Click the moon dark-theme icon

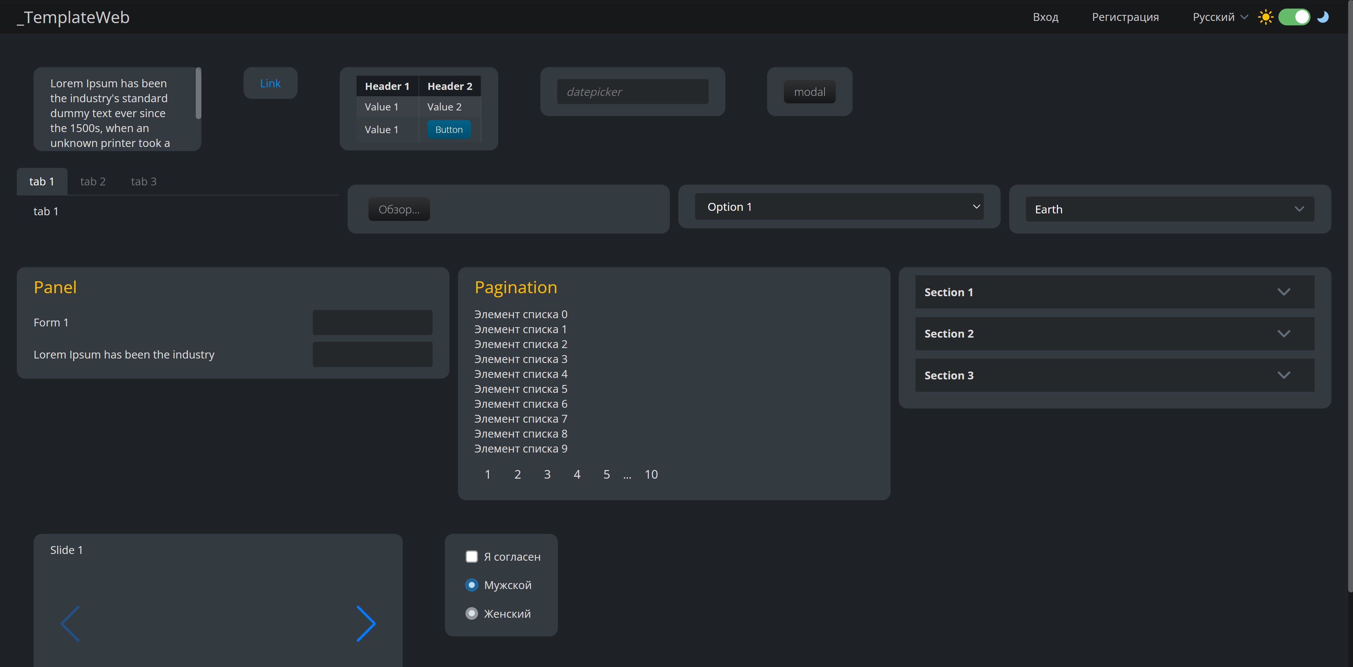pyautogui.click(x=1322, y=17)
